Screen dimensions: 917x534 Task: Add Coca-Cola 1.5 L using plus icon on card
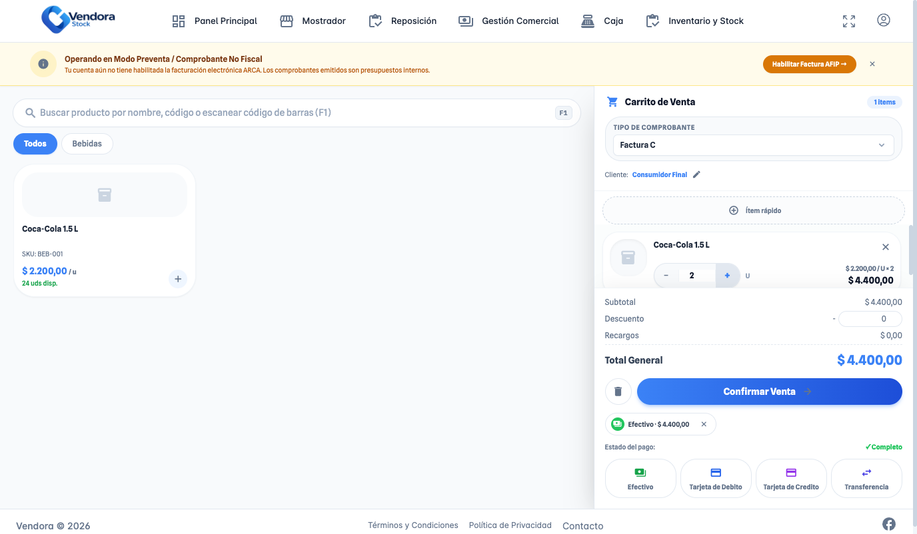(x=178, y=279)
